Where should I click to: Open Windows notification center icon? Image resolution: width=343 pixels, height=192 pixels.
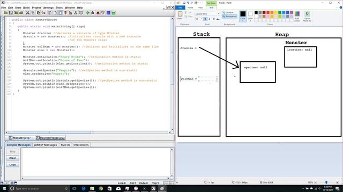338,188
